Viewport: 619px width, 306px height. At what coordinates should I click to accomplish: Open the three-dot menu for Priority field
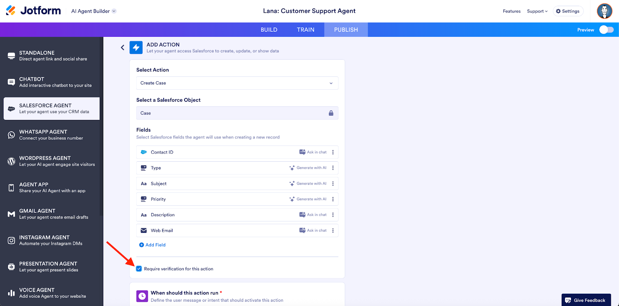[333, 199]
